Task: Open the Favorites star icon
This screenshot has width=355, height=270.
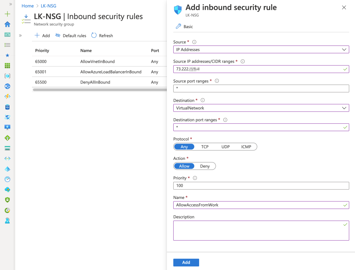Action: 7,55
